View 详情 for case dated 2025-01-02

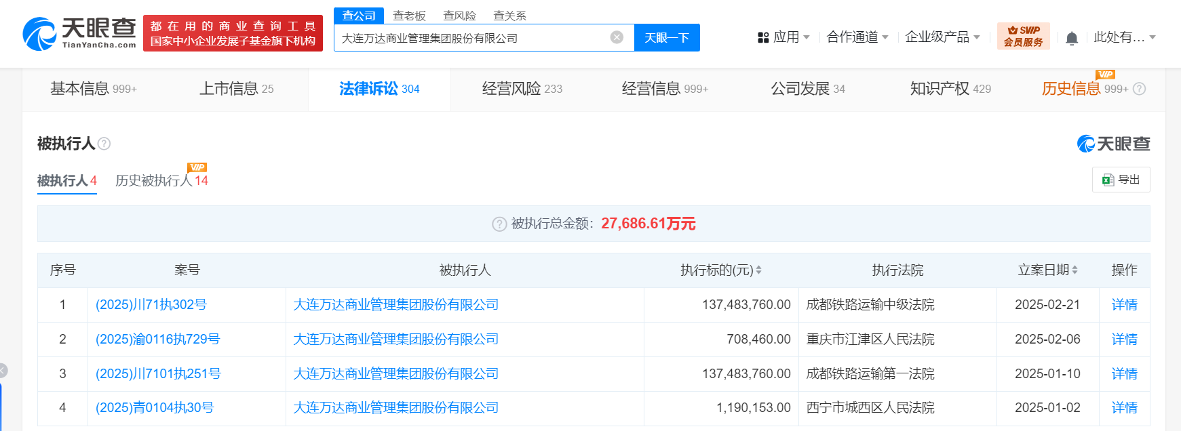coord(1124,408)
